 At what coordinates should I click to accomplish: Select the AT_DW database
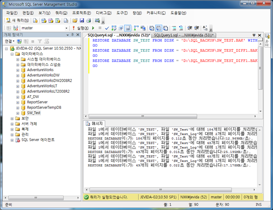[33, 97]
